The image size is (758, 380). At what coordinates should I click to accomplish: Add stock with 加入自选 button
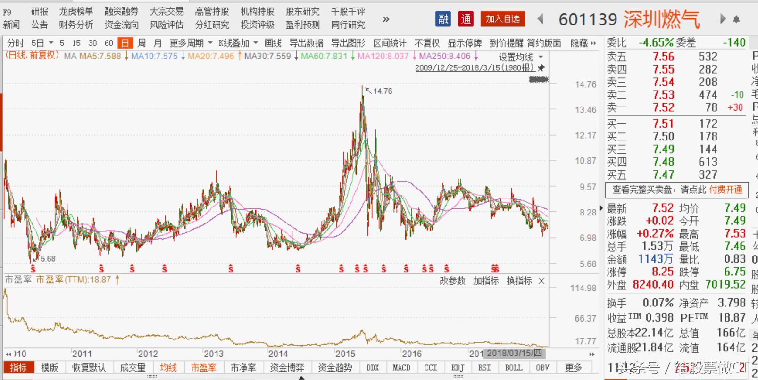click(x=503, y=19)
